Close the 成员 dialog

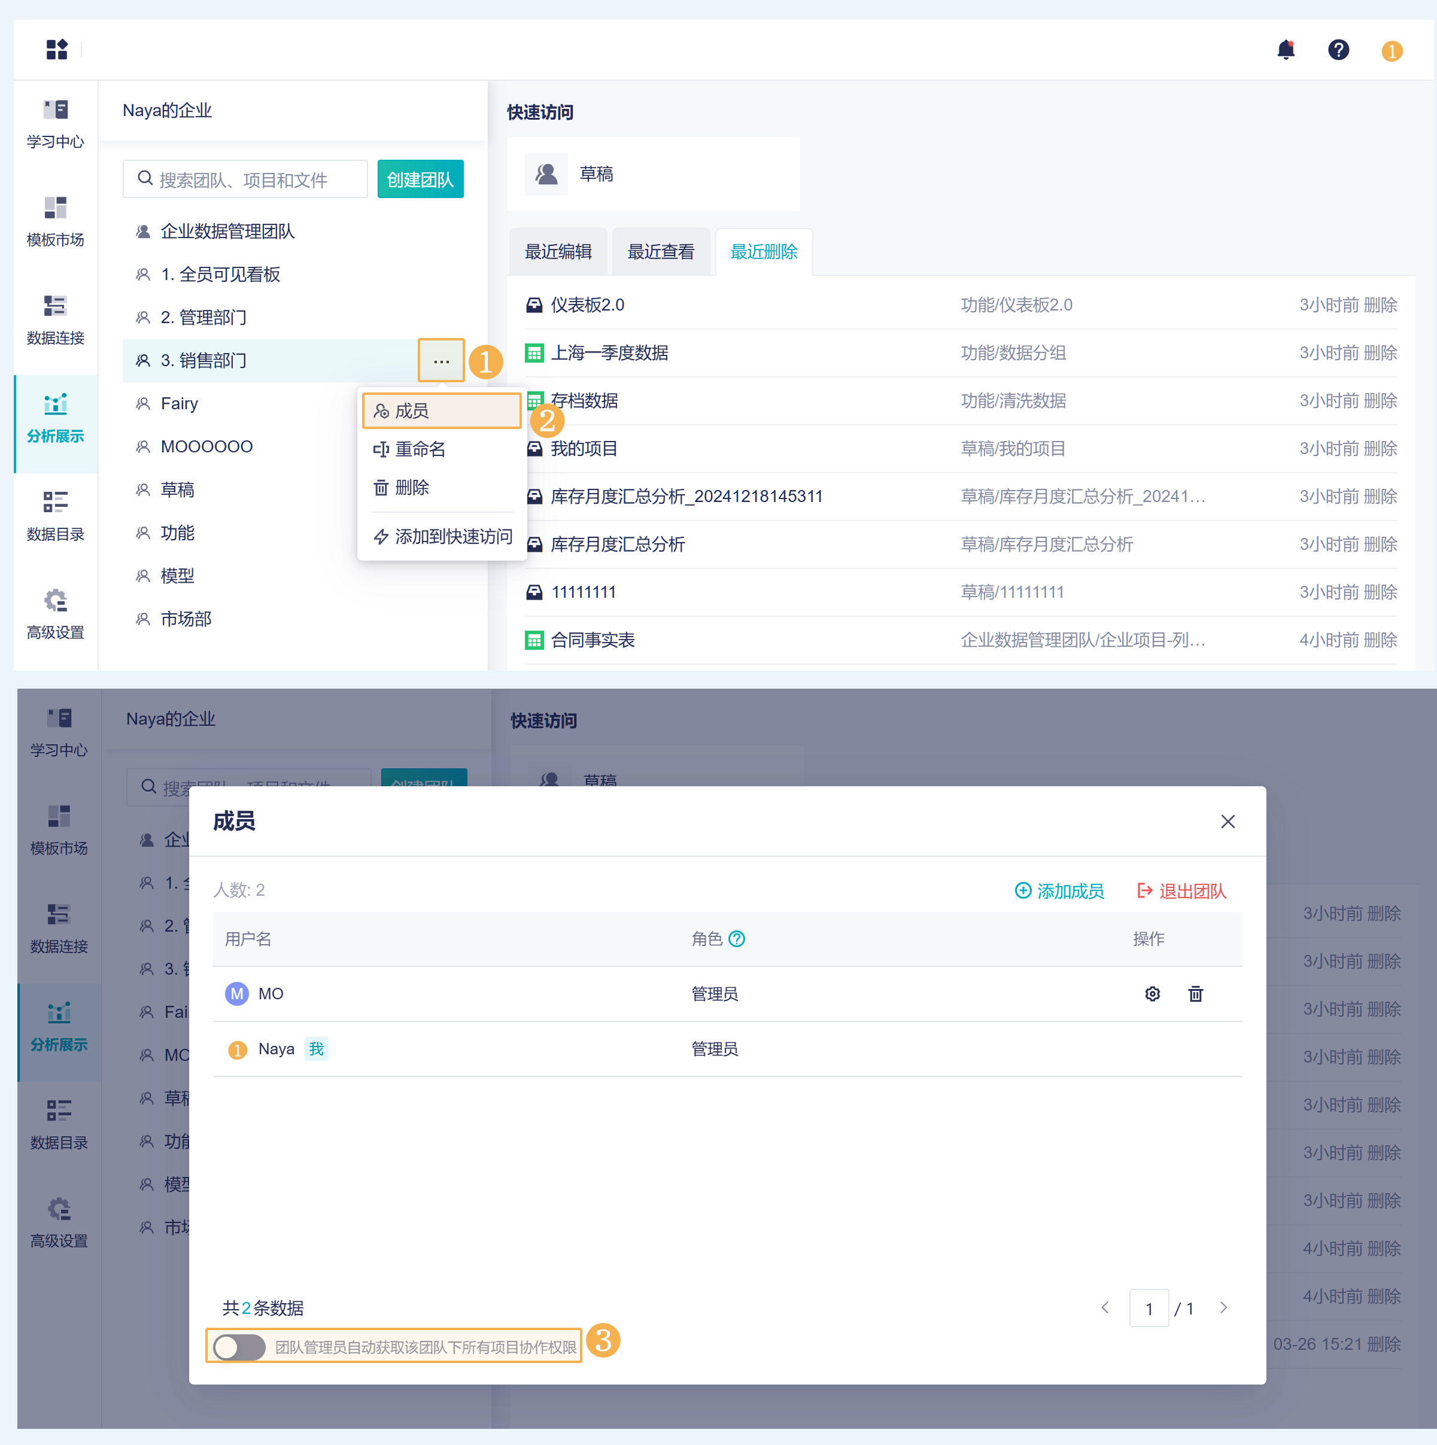1228,821
